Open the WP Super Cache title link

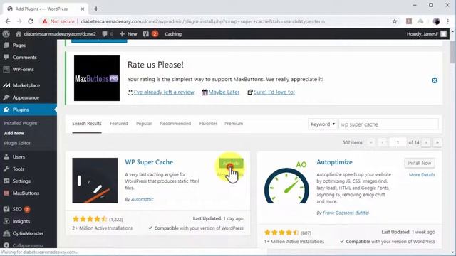149,162
